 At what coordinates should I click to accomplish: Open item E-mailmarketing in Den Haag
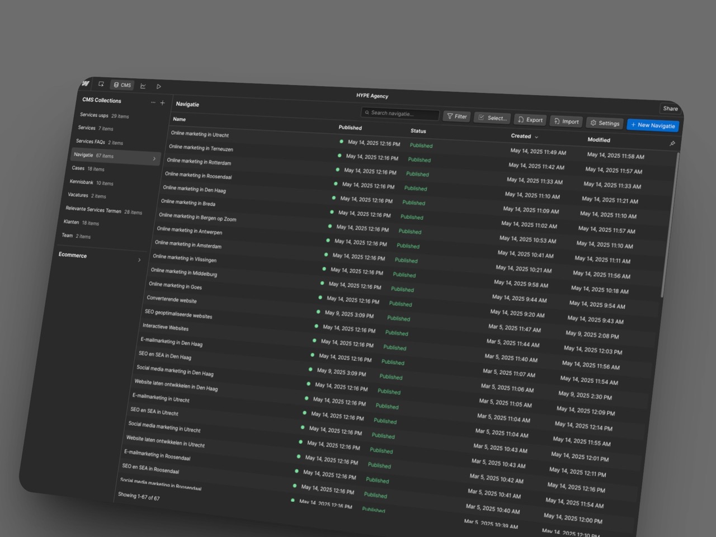pos(171,341)
